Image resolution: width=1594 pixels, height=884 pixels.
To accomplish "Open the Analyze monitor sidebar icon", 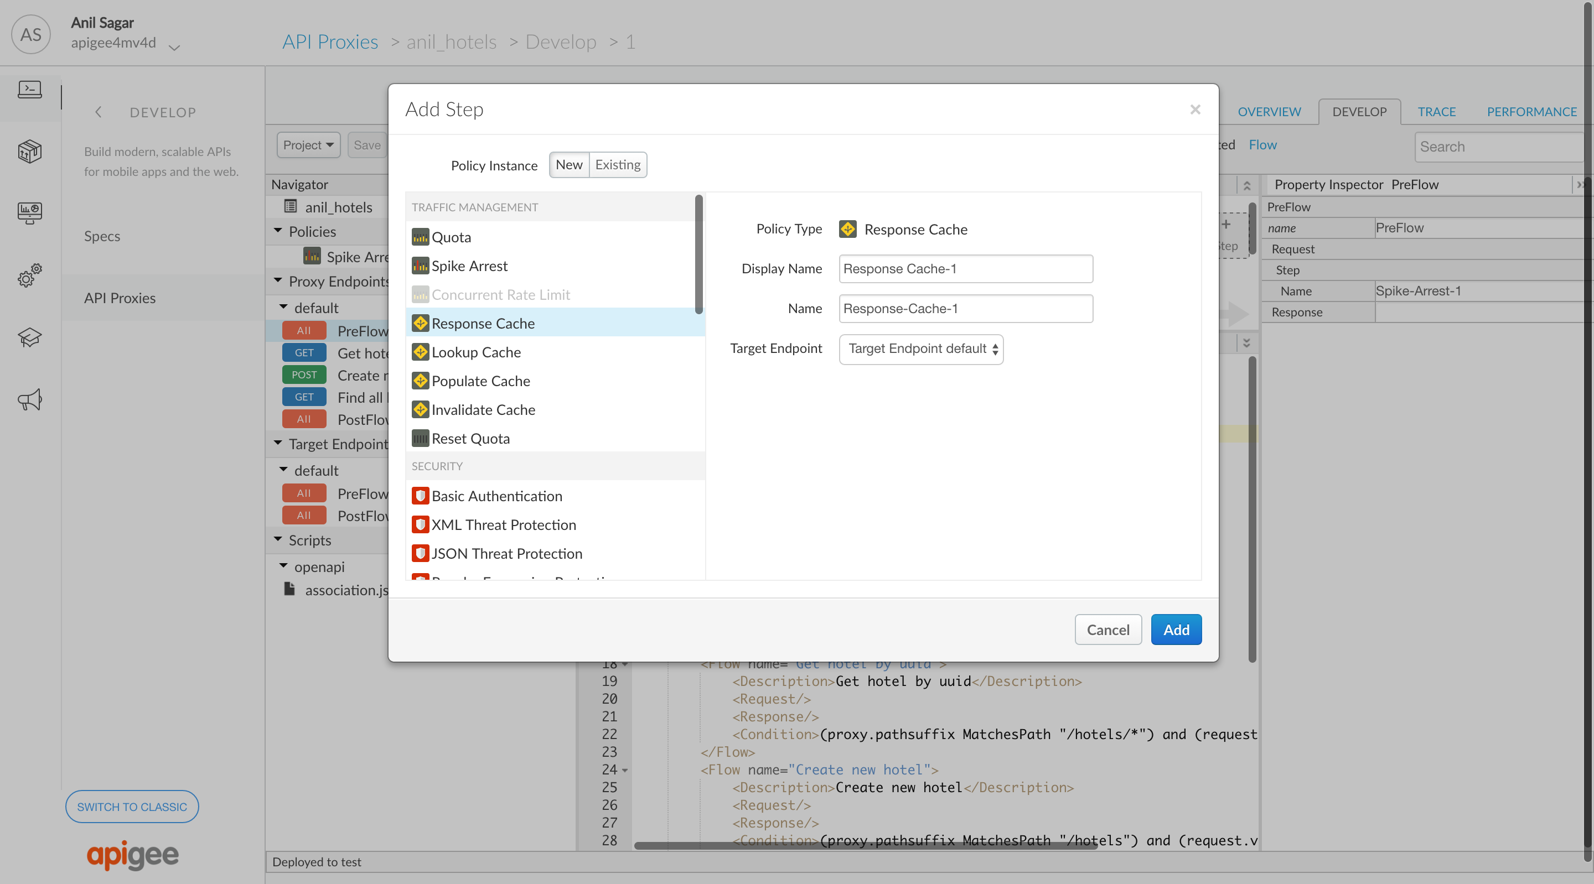I will [x=30, y=213].
